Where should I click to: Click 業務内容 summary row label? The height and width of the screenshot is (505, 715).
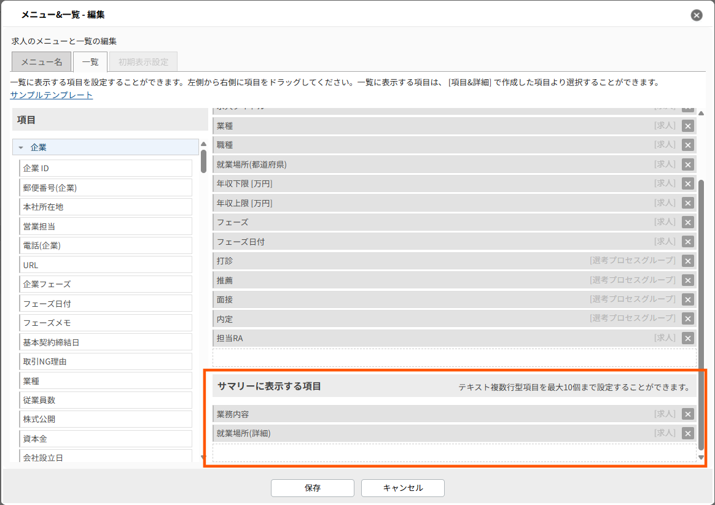pos(233,414)
